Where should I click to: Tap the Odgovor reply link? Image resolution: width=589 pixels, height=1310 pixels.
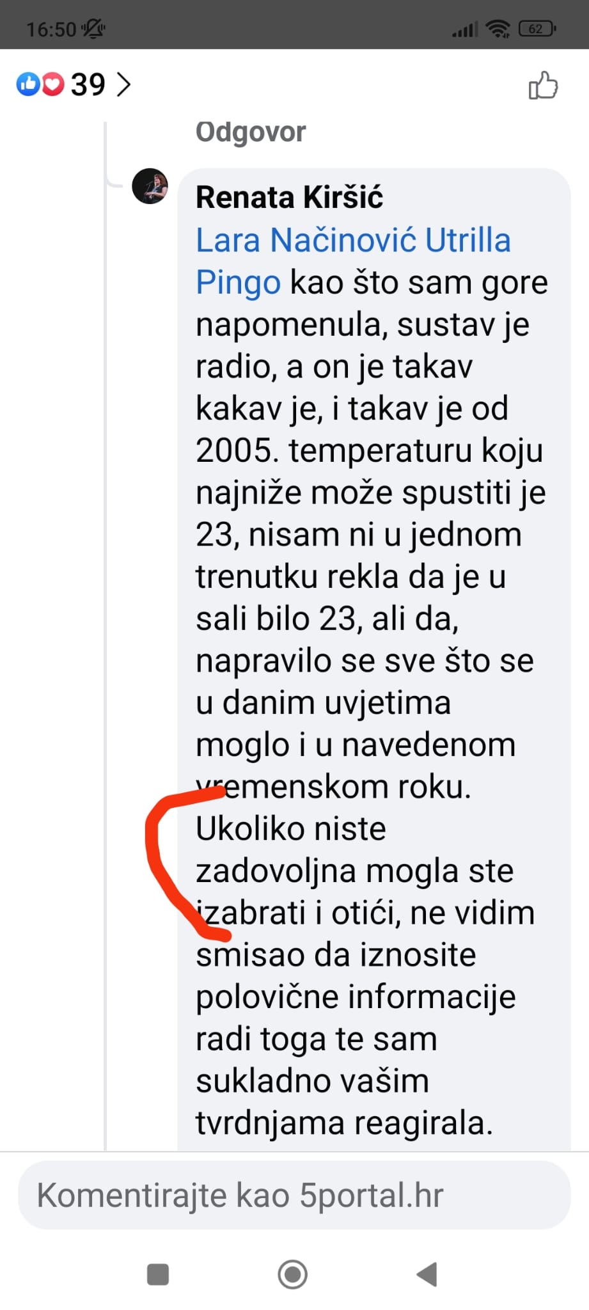pos(251,132)
